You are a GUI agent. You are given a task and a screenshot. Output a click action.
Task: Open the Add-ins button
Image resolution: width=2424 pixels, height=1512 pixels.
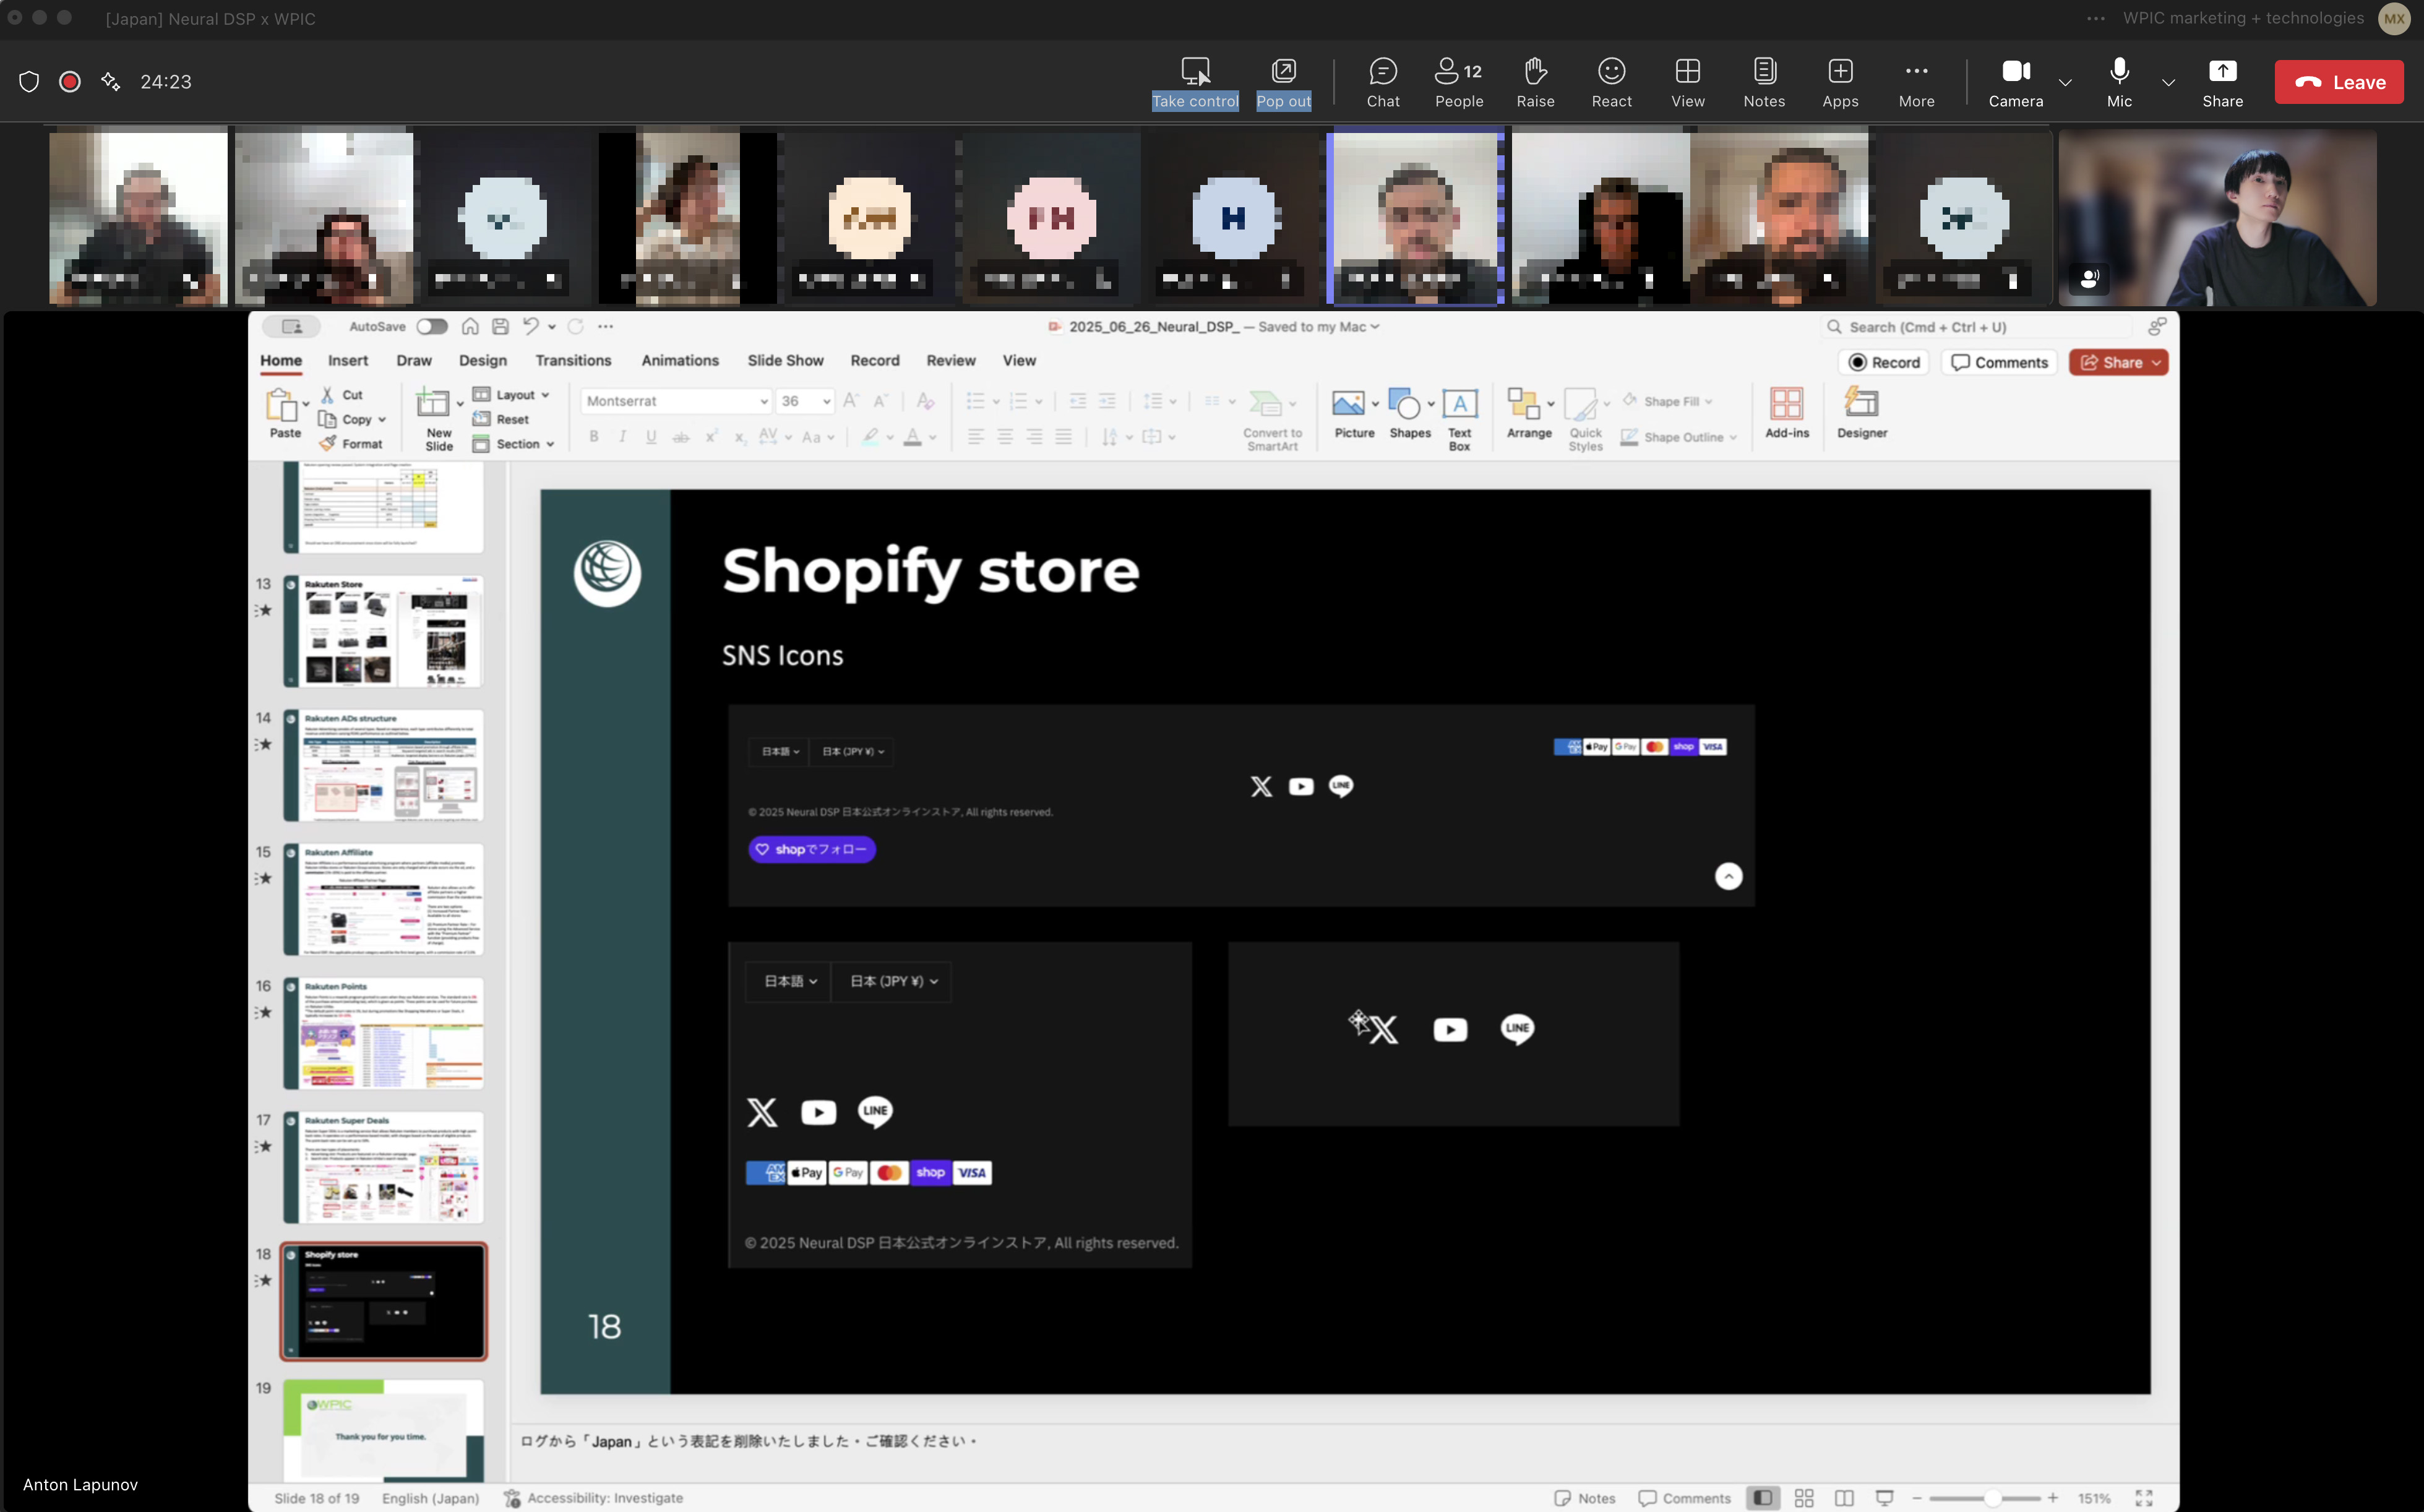pyautogui.click(x=1787, y=414)
